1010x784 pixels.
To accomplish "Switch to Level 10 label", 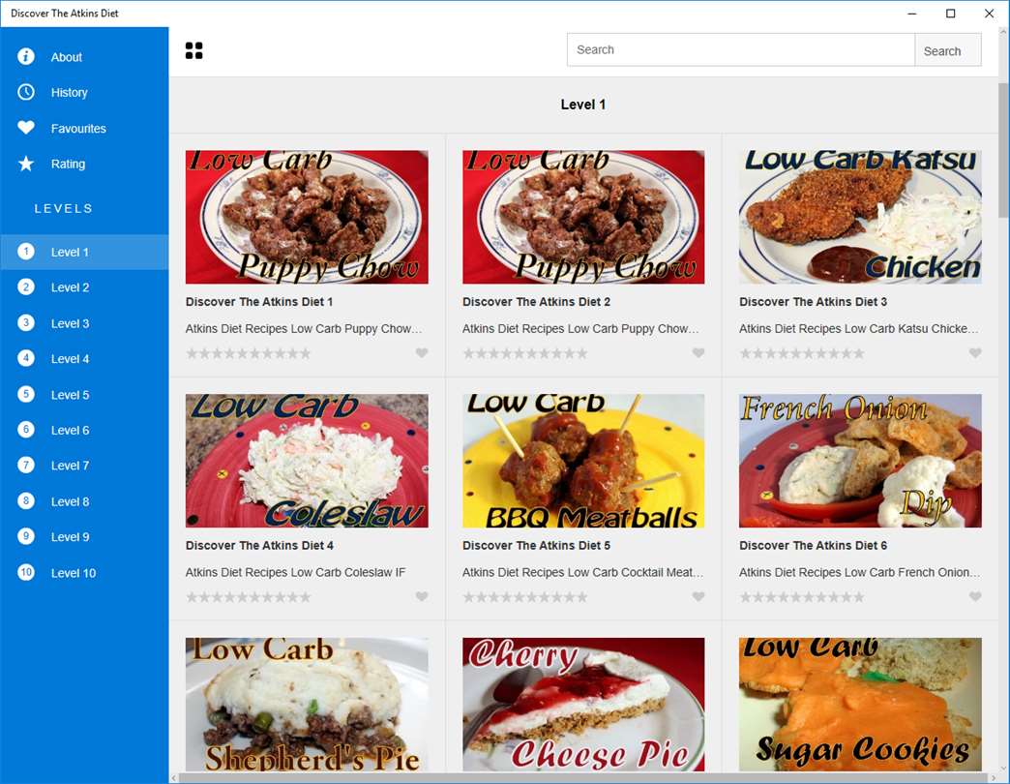I will point(73,573).
